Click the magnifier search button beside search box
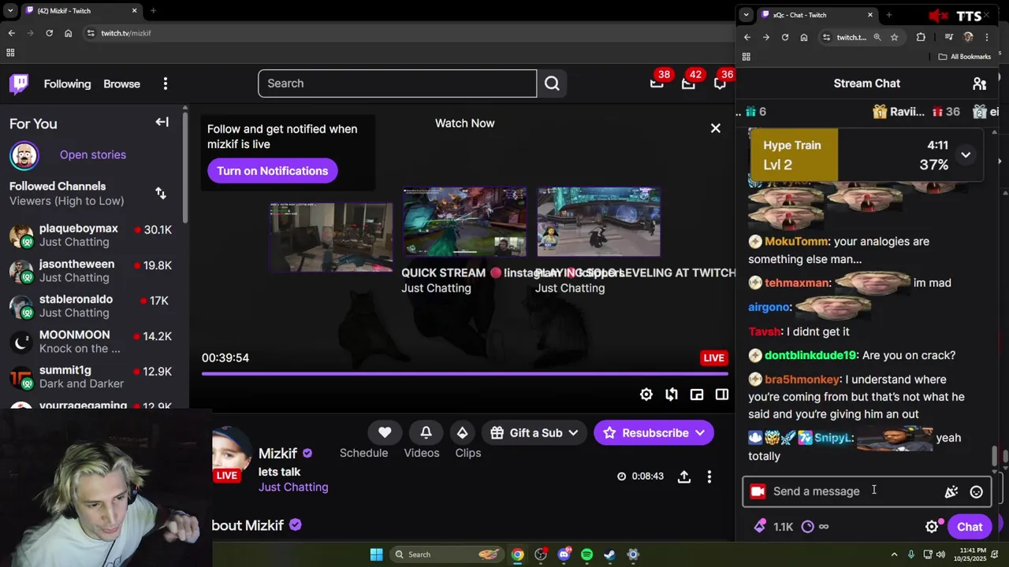The height and width of the screenshot is (567, 1009). 552,83
